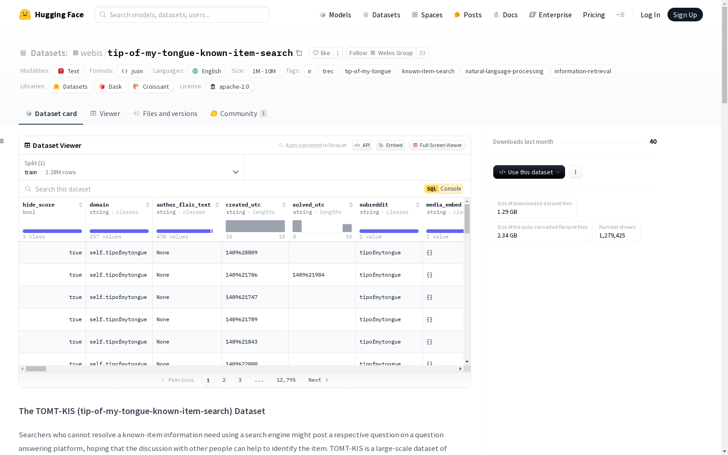Select cell value 1409621904
The height and width of the screenshot is (455, 728).
[x=308, y=275]
